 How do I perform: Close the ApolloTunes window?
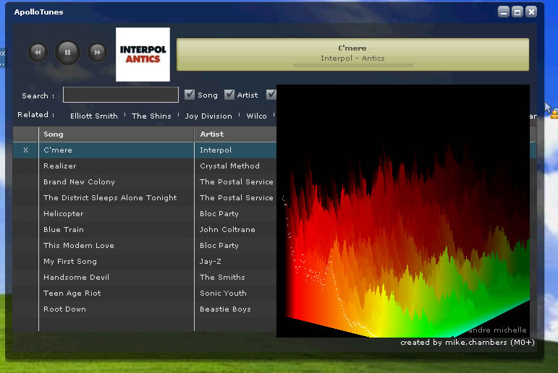[531, 12]
